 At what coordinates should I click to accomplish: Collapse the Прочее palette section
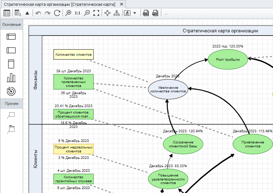[11, 104]
